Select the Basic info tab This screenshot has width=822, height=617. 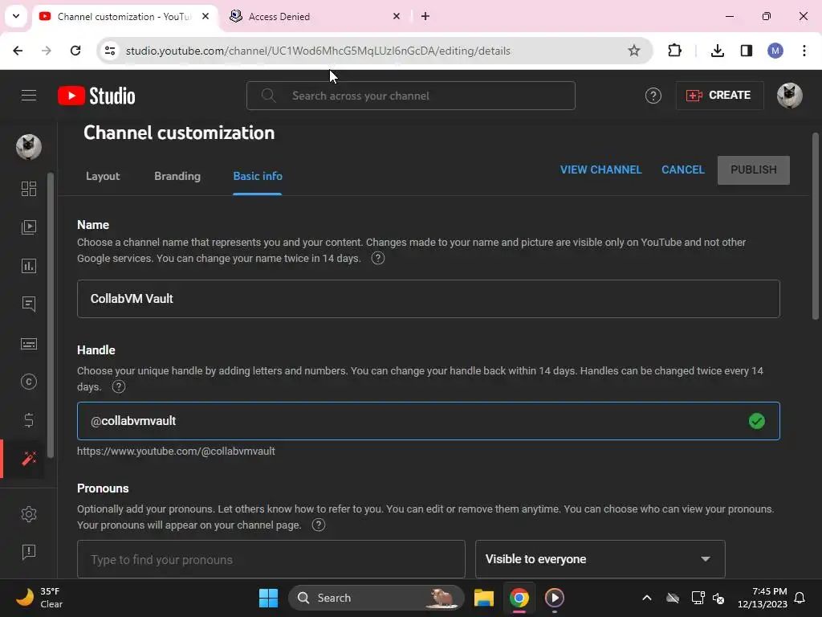click(x=258, y=176)
